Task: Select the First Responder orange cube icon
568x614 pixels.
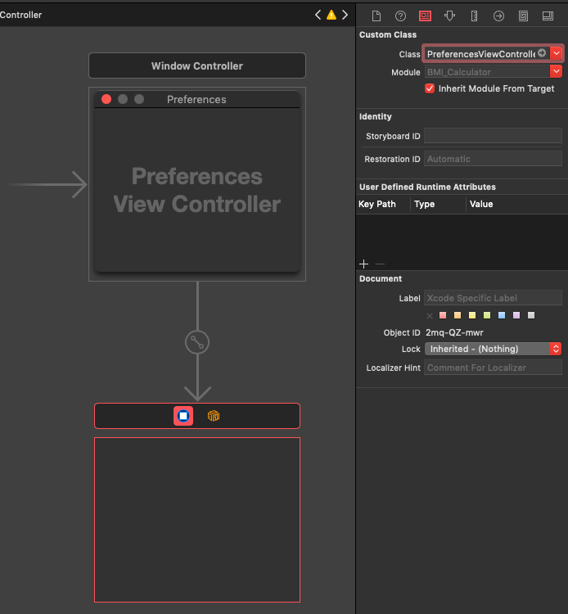Action: coord(214,416)
